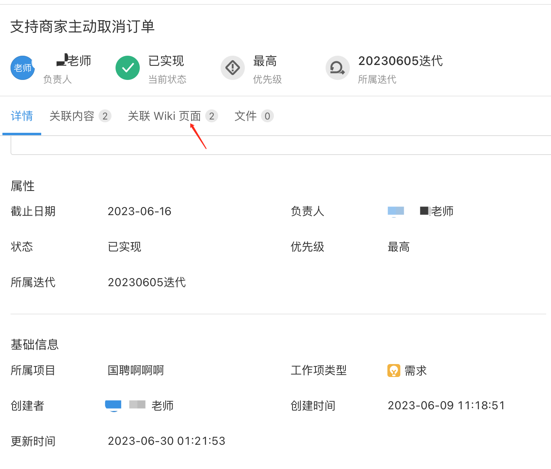Click the project name 国聘啊啊啊
Image resolution: width=551 pixels, height=469 pixels.
136,370
